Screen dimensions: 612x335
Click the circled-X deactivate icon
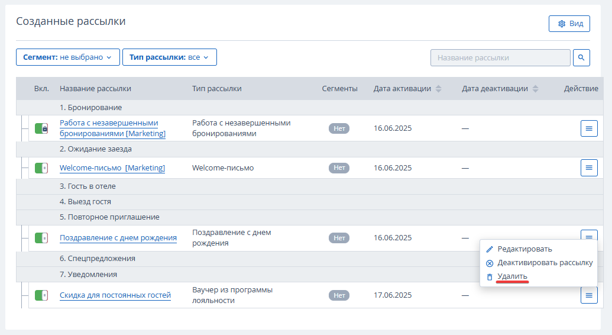click(x=490, y=263)
